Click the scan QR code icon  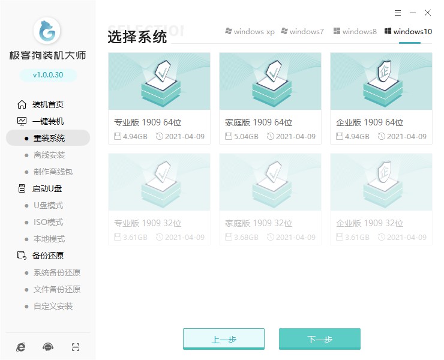[x=76, y=347]
